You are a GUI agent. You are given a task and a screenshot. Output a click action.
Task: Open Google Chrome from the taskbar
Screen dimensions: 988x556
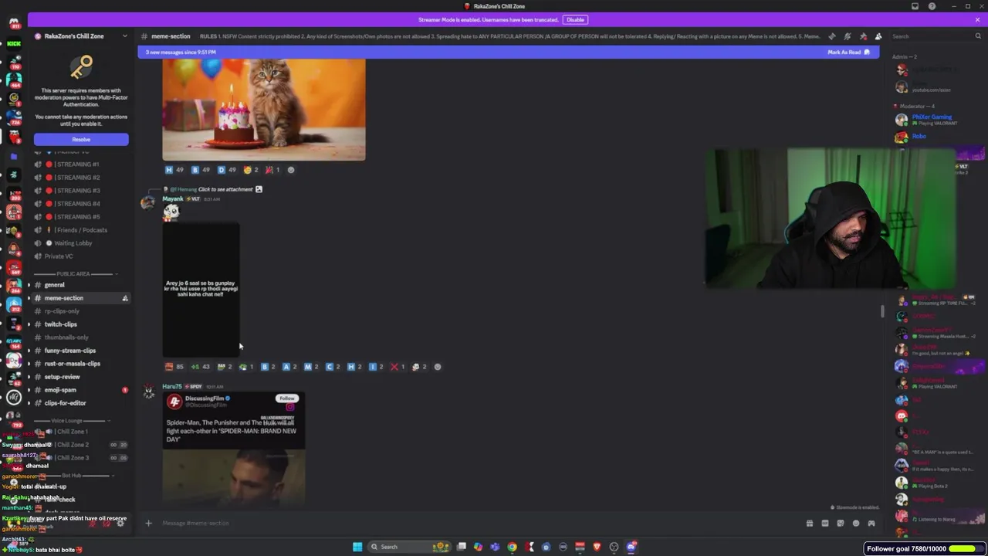[x=512, y=547]
